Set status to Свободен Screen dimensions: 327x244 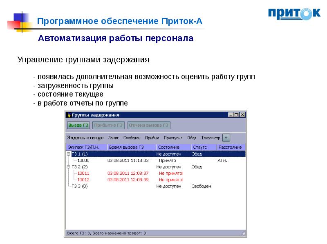[132, 138]
